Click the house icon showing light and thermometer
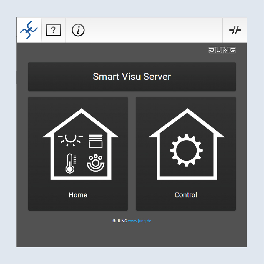 click(81, 144)
